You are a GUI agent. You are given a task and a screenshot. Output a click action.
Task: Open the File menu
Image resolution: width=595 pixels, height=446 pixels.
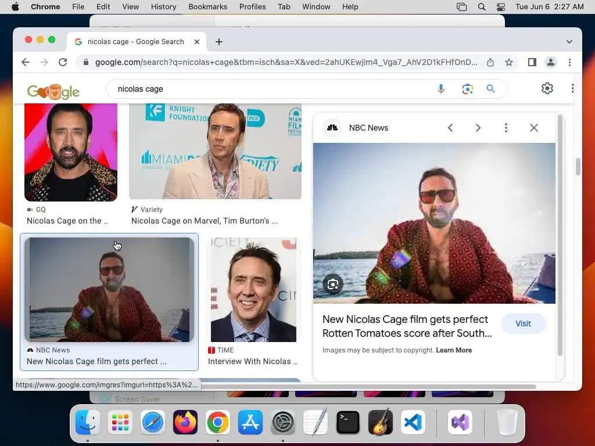78,7
